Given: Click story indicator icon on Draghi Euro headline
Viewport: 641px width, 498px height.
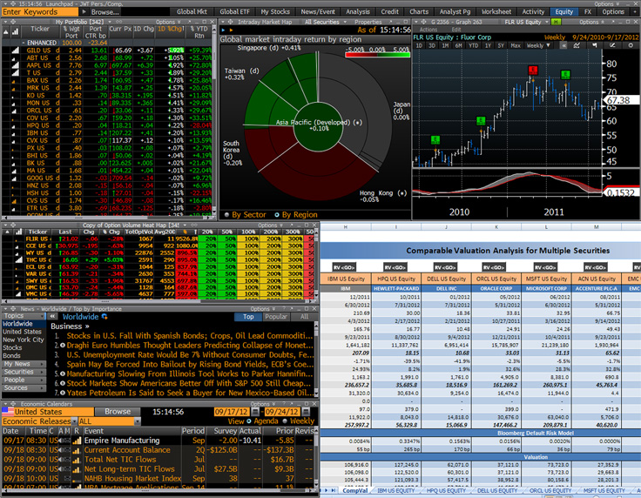Looking at the screenshot, I should pos(63,346).
